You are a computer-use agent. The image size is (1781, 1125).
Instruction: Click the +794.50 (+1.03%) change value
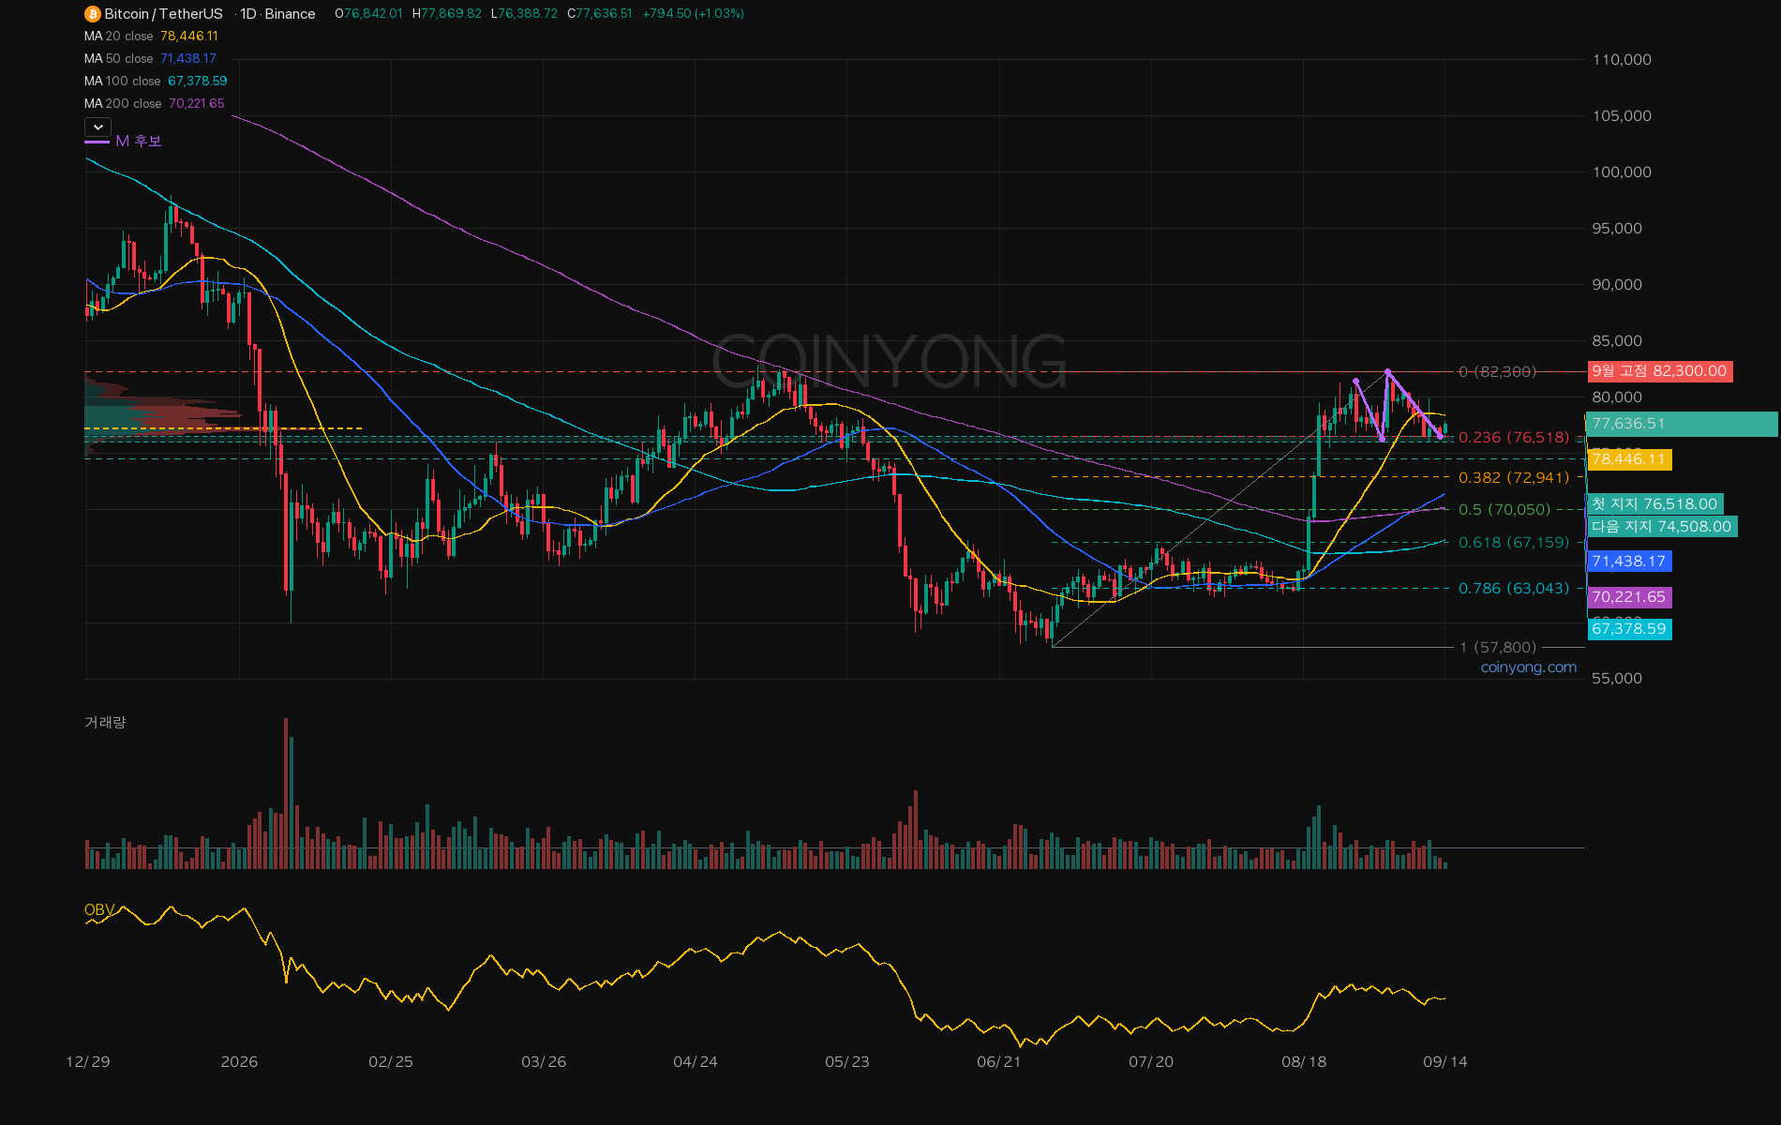tap(693, 14)
